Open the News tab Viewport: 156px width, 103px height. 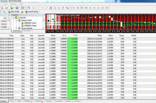(12, 101)
